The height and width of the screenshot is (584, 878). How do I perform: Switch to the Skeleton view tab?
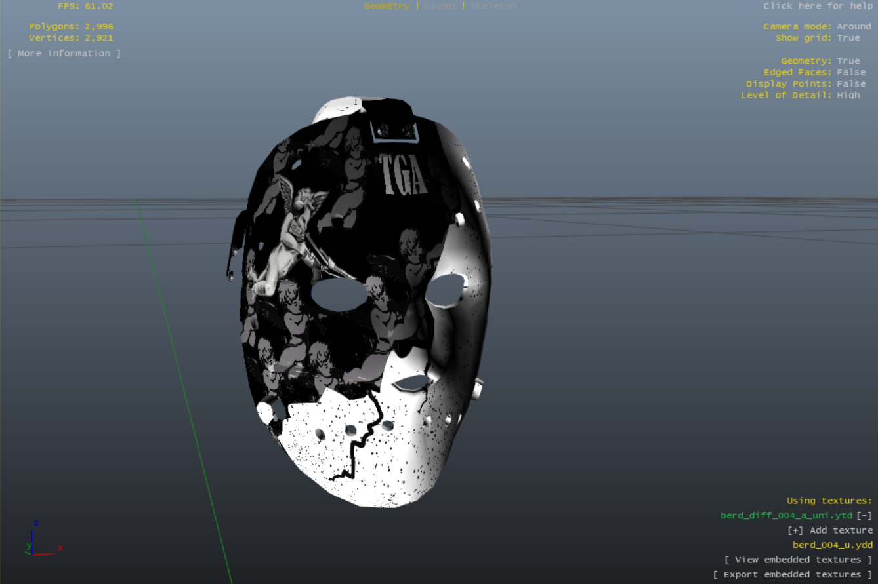[493, 6]
